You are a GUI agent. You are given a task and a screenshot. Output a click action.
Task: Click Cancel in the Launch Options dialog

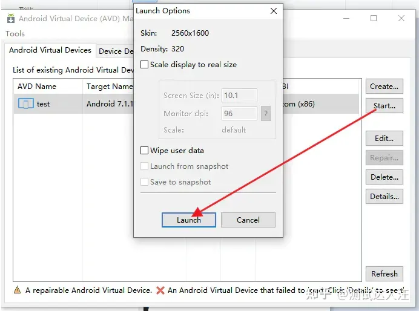[248, 220]
